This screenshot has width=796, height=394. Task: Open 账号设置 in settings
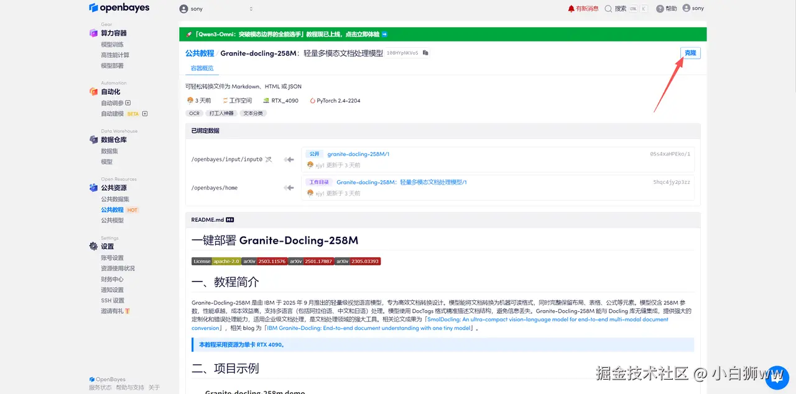pyautogui.click(x=112, y=258)
